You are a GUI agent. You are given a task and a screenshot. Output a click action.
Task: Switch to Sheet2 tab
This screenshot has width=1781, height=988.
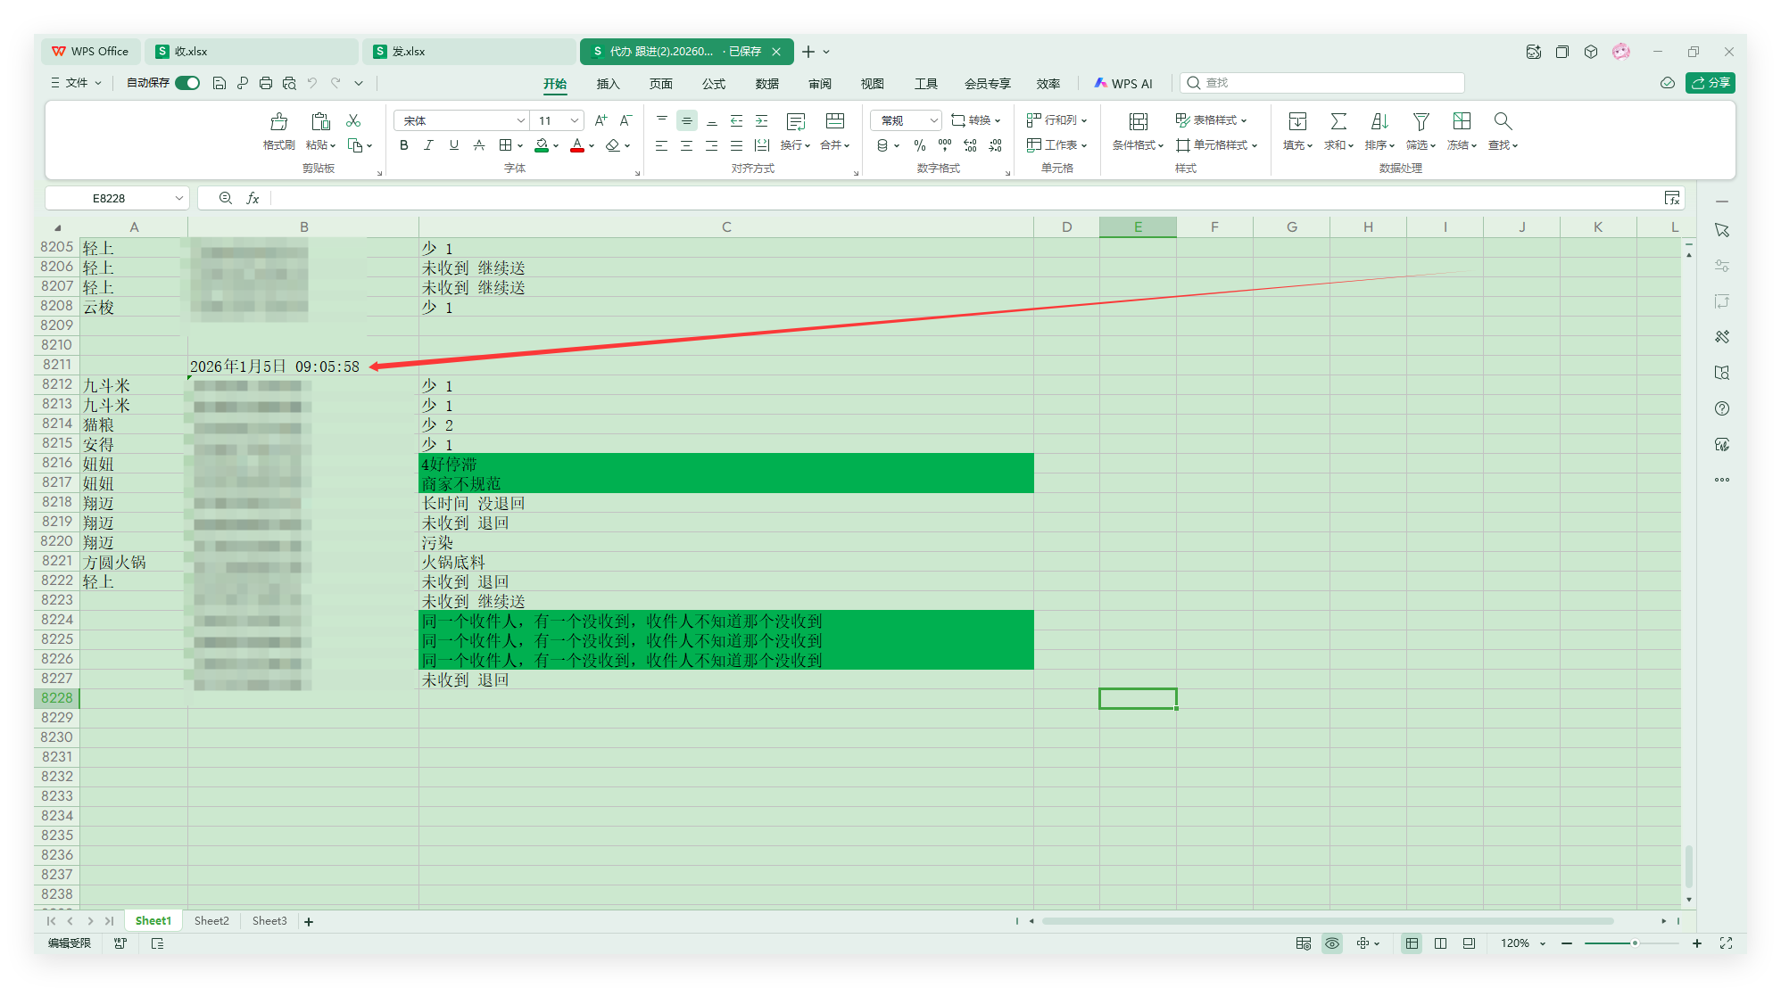pyautogui.click(x=211, y=921)
